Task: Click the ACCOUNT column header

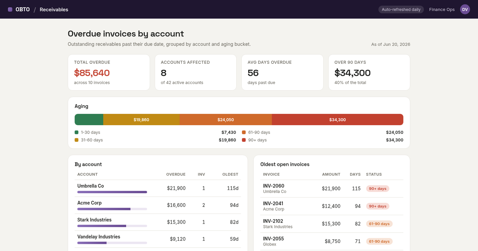Action: (87, 175)
